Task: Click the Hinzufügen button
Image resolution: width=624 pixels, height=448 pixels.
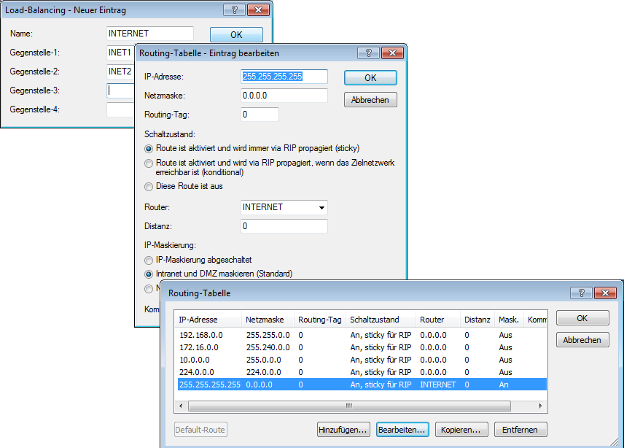Action: coord(343,430)
